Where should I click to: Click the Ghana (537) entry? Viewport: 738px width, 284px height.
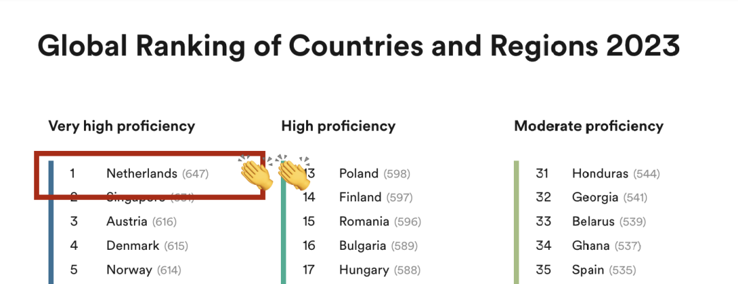click(607, 246)
